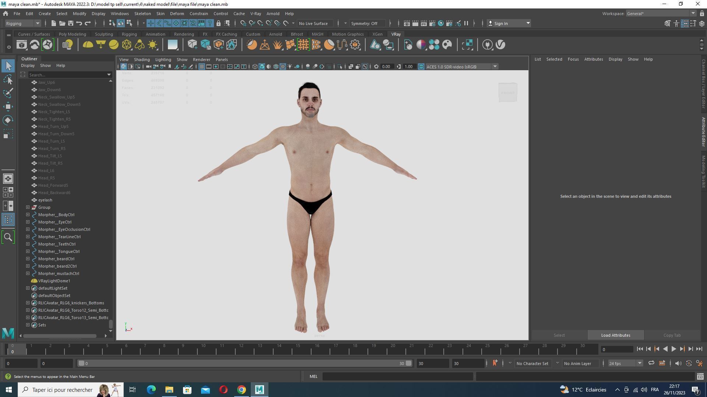Toggle the viewport grid display
Image resolution: width=707 pixels, height=397 pixels.
201,67
